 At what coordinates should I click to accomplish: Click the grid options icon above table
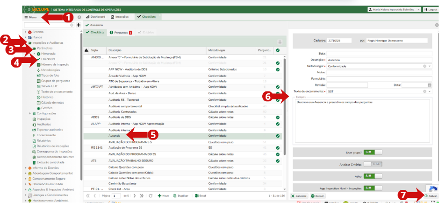point(280,42)
